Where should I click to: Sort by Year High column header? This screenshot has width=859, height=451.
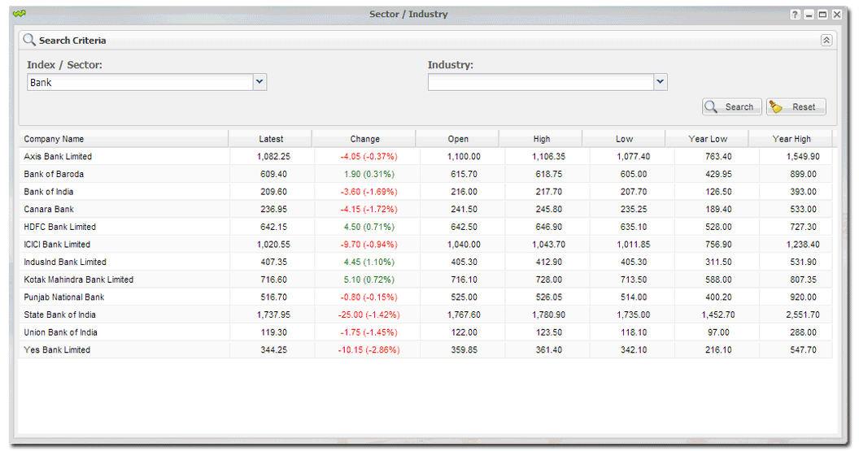[x=791, y=139]
